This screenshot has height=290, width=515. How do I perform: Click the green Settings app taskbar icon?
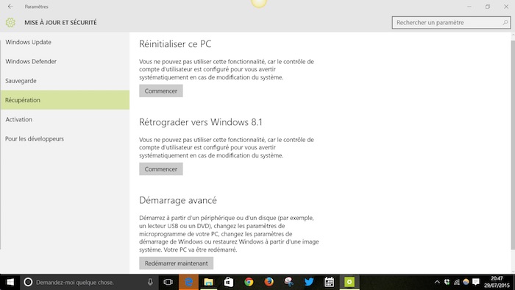point(349,282)
